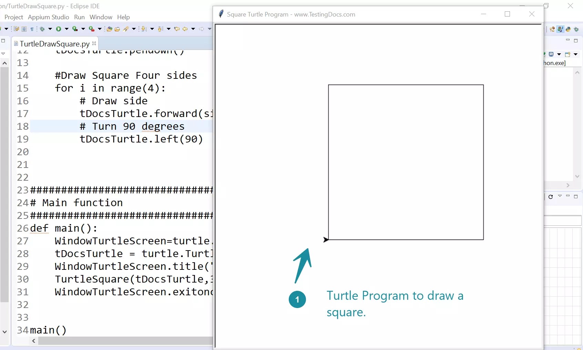Start debugging with the Debug icon
The height and width of the screenshot is (350, 583).
coord(42,29)
